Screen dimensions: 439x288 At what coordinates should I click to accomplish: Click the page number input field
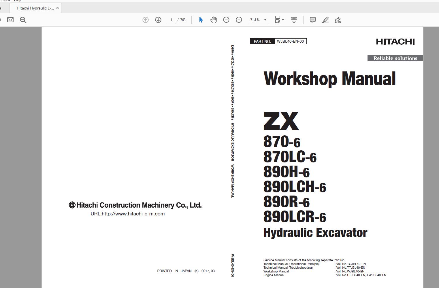[x=171, y=20]
